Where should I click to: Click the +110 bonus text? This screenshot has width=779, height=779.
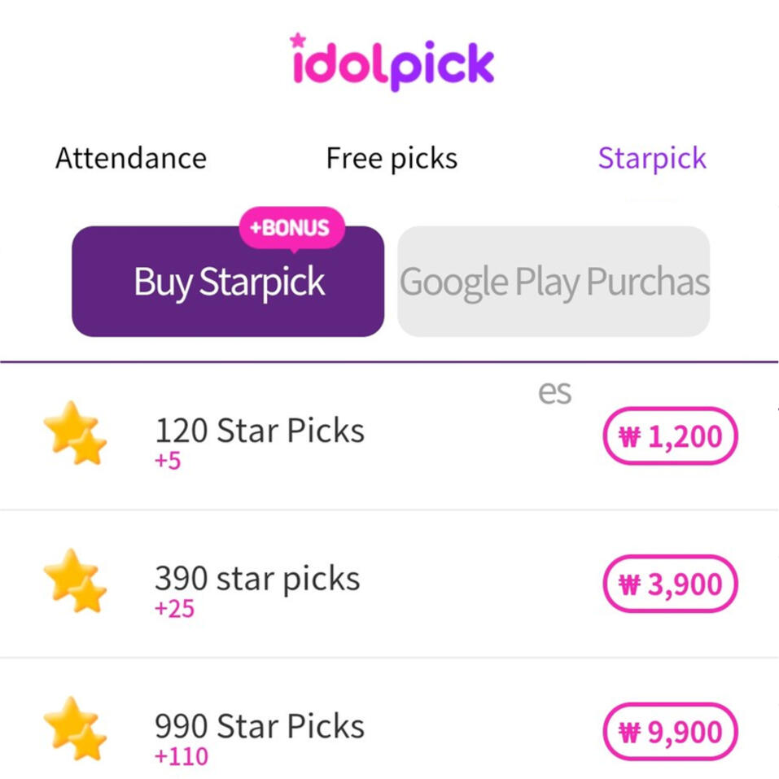click(x=181, y=756)
